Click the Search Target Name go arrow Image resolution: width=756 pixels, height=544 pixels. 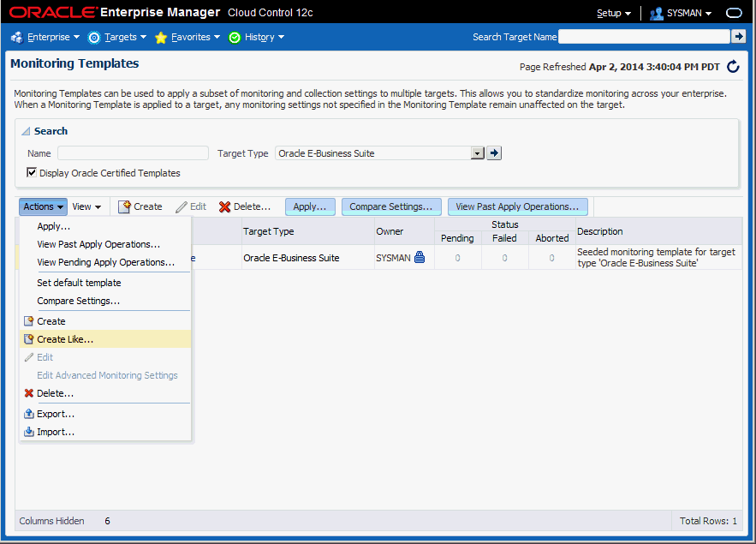point(738,36)
